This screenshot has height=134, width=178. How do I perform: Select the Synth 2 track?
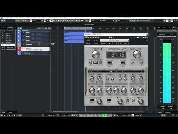pyautogui.click(x=34, y=37)
